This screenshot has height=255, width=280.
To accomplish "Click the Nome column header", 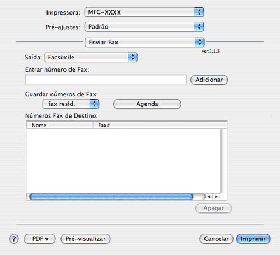I will pos(59,125).
